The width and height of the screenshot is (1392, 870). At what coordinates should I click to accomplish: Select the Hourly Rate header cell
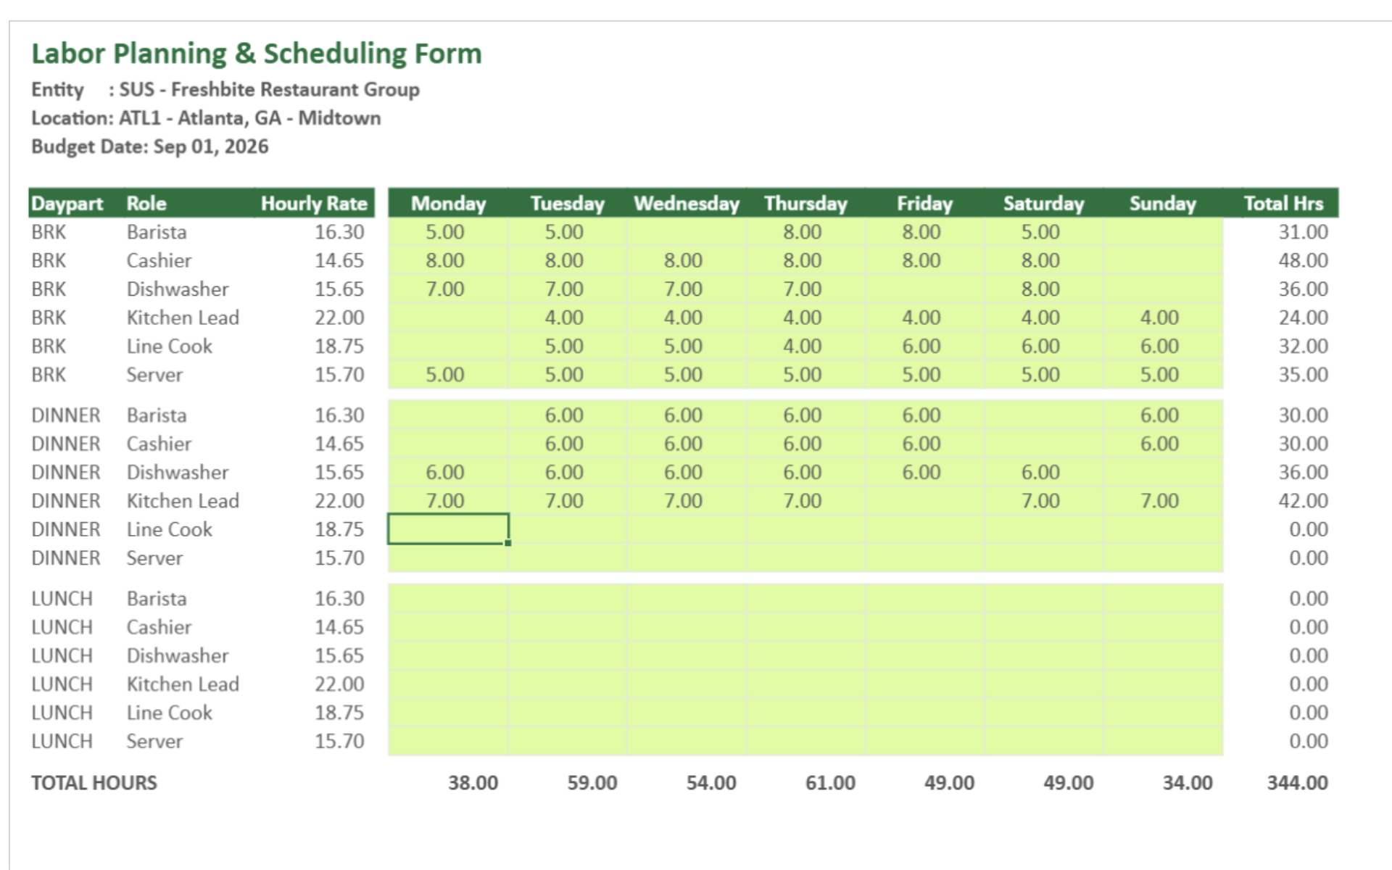[314, 204]
